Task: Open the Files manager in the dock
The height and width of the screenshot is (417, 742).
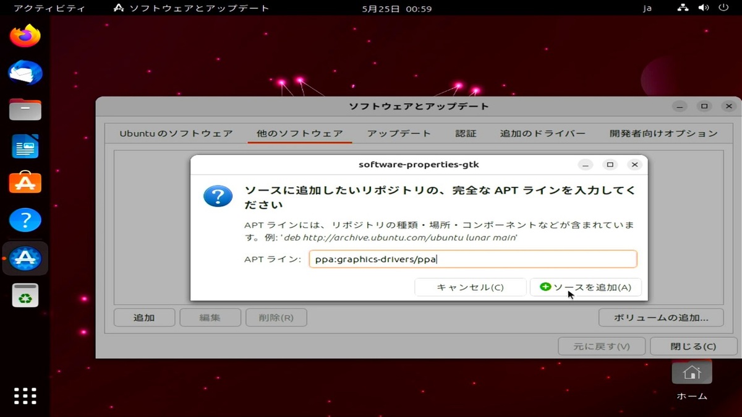Action: tap(25, 110)
